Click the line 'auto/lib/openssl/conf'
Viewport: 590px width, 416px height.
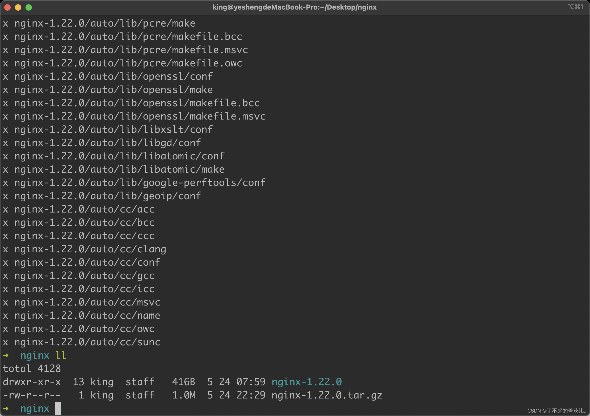pos(108,77)
